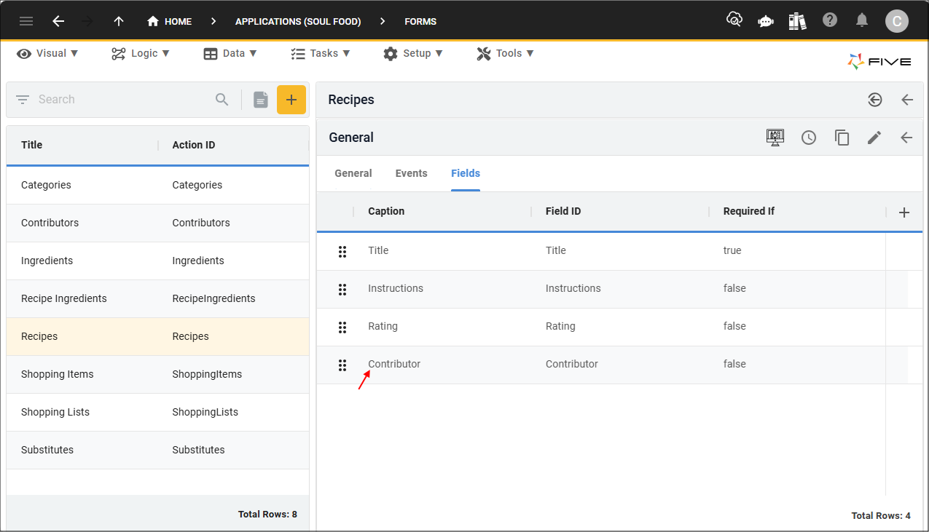Open the documentation books icon

pos(798,21)
